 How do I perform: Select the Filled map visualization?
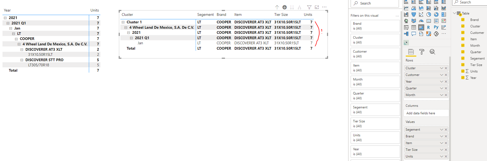point(414,21)
